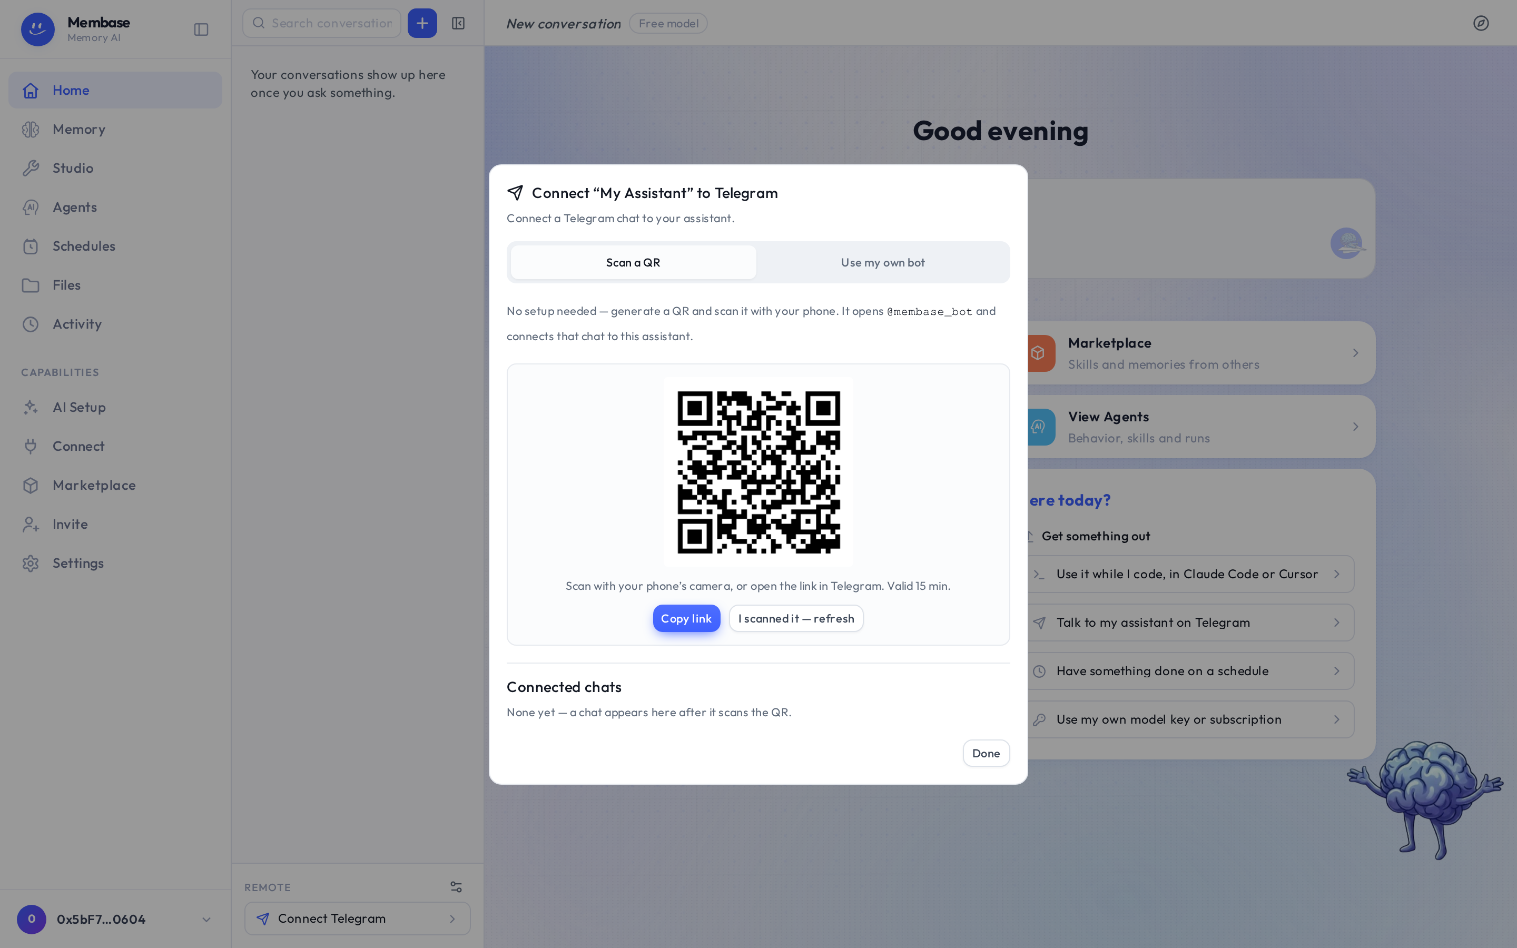This screenshot has width=1517, height=948.
Task: Focus the Search conversations field
Action: [x=322, y=23]
